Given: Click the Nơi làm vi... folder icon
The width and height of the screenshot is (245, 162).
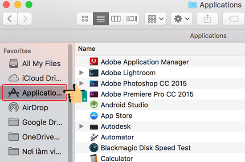Looking at the screenshot, I should [x=14, y=151].
